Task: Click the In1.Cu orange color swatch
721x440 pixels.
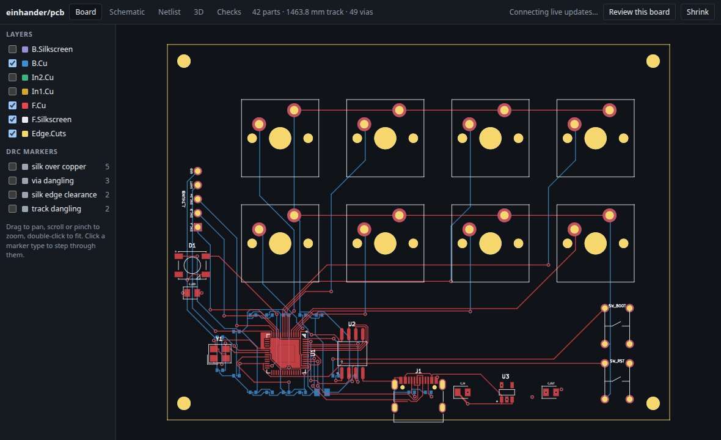Action: (x=25, y=92)
